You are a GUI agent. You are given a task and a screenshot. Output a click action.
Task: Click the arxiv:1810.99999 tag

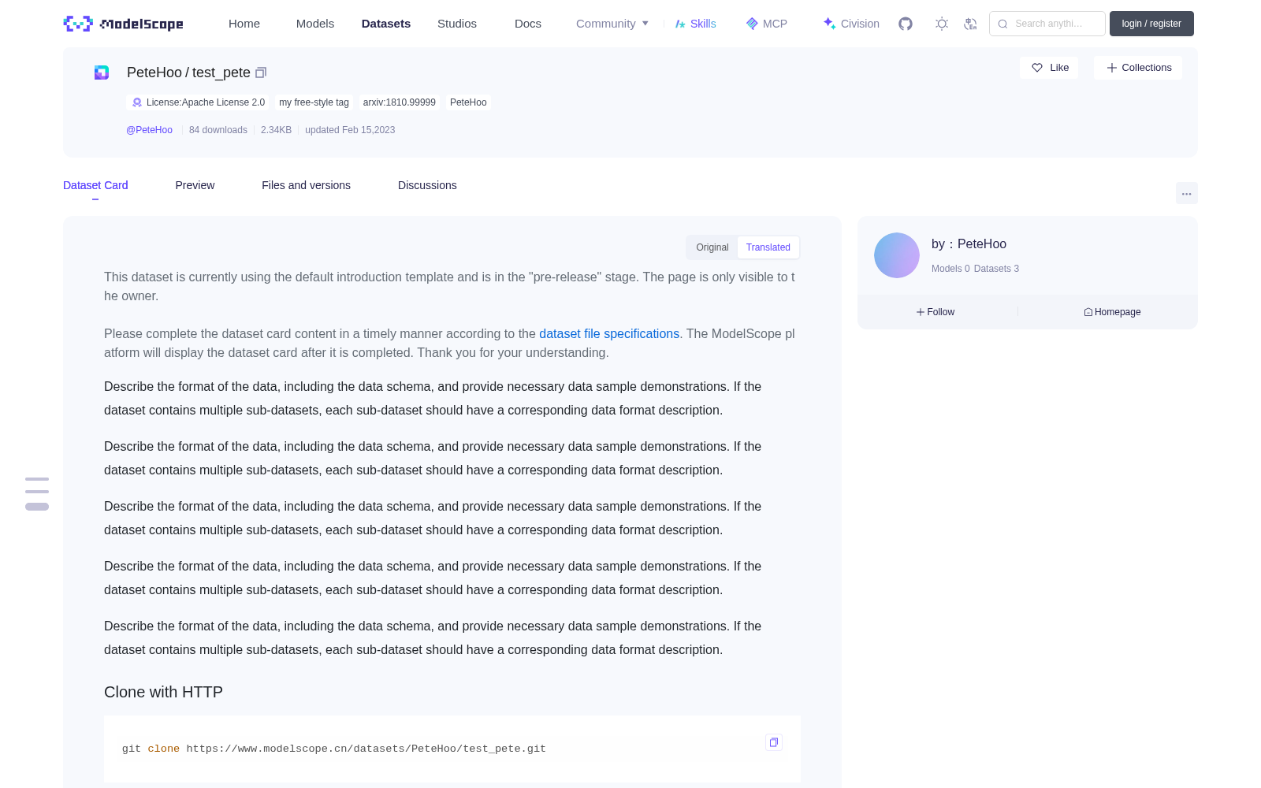[400, 102]
